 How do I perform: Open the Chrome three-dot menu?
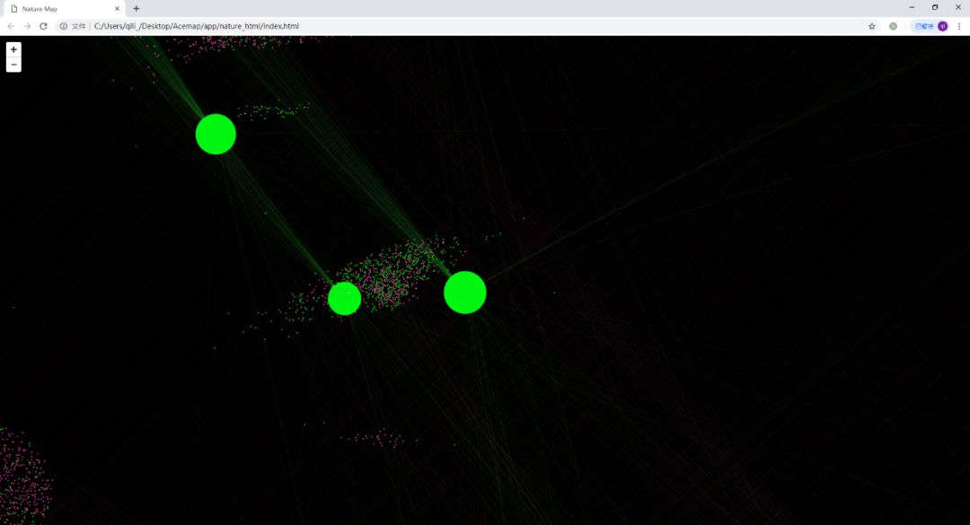(959, 26)
